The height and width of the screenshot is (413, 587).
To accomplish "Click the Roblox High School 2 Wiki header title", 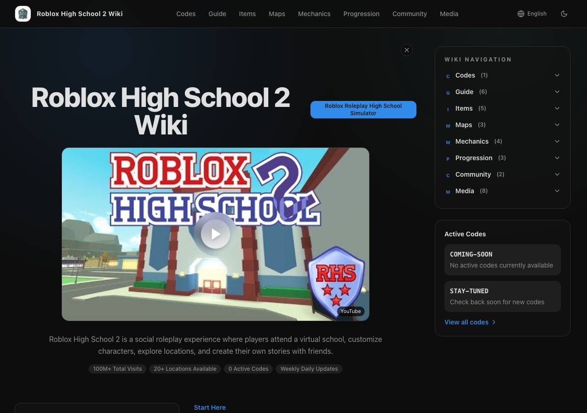I will click(80, 14).
